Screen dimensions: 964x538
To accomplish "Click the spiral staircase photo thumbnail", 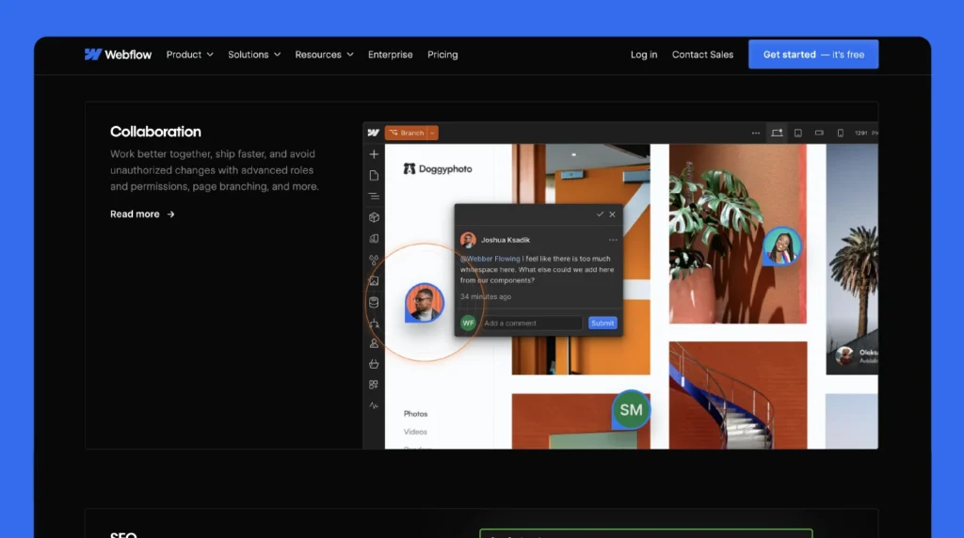I will coord(738,395).
